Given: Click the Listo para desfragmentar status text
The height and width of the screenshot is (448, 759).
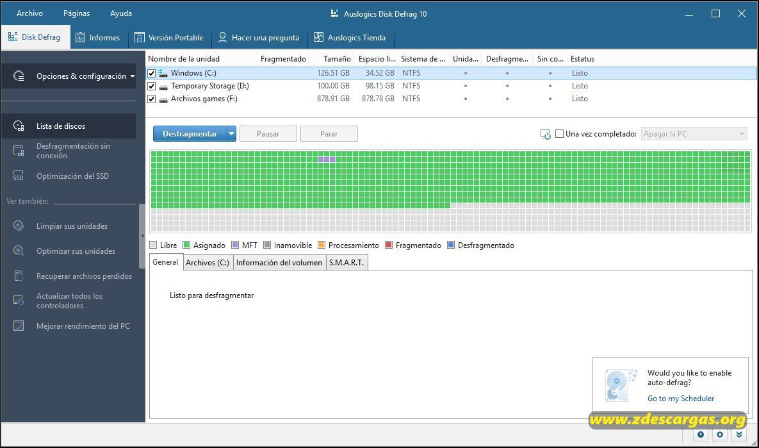Looking at the screenshot, I should coord(211,295).
